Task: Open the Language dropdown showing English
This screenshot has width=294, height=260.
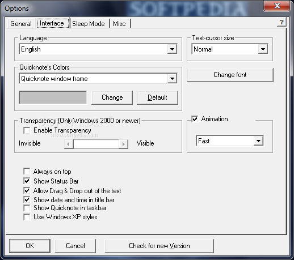Action: click(x=98, y=49)
